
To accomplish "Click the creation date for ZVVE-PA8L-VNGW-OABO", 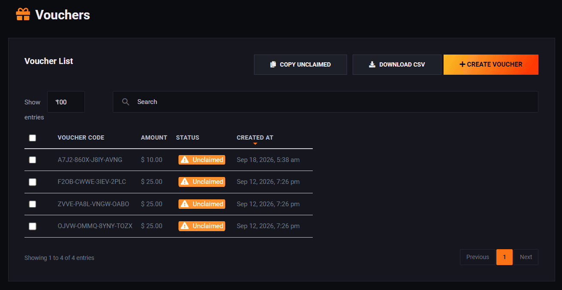I will [x=268, y=204].
